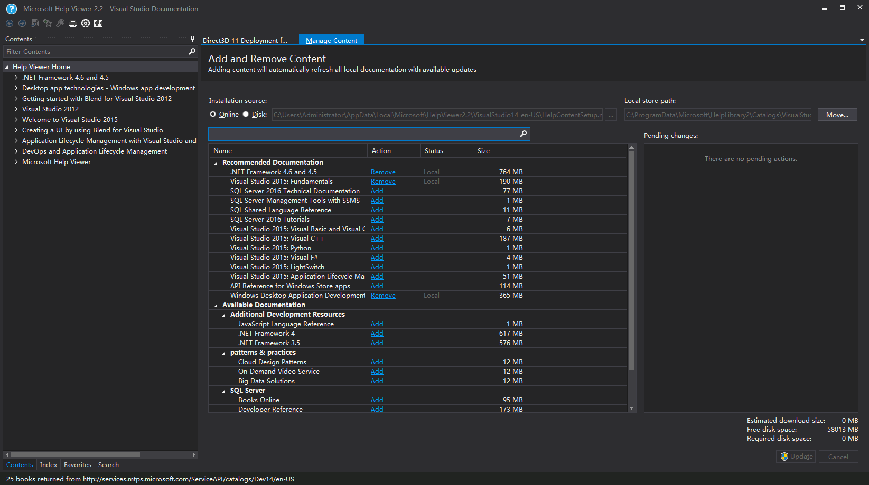
Task: Click the sync table of contents icon
Action: (35, 23)
